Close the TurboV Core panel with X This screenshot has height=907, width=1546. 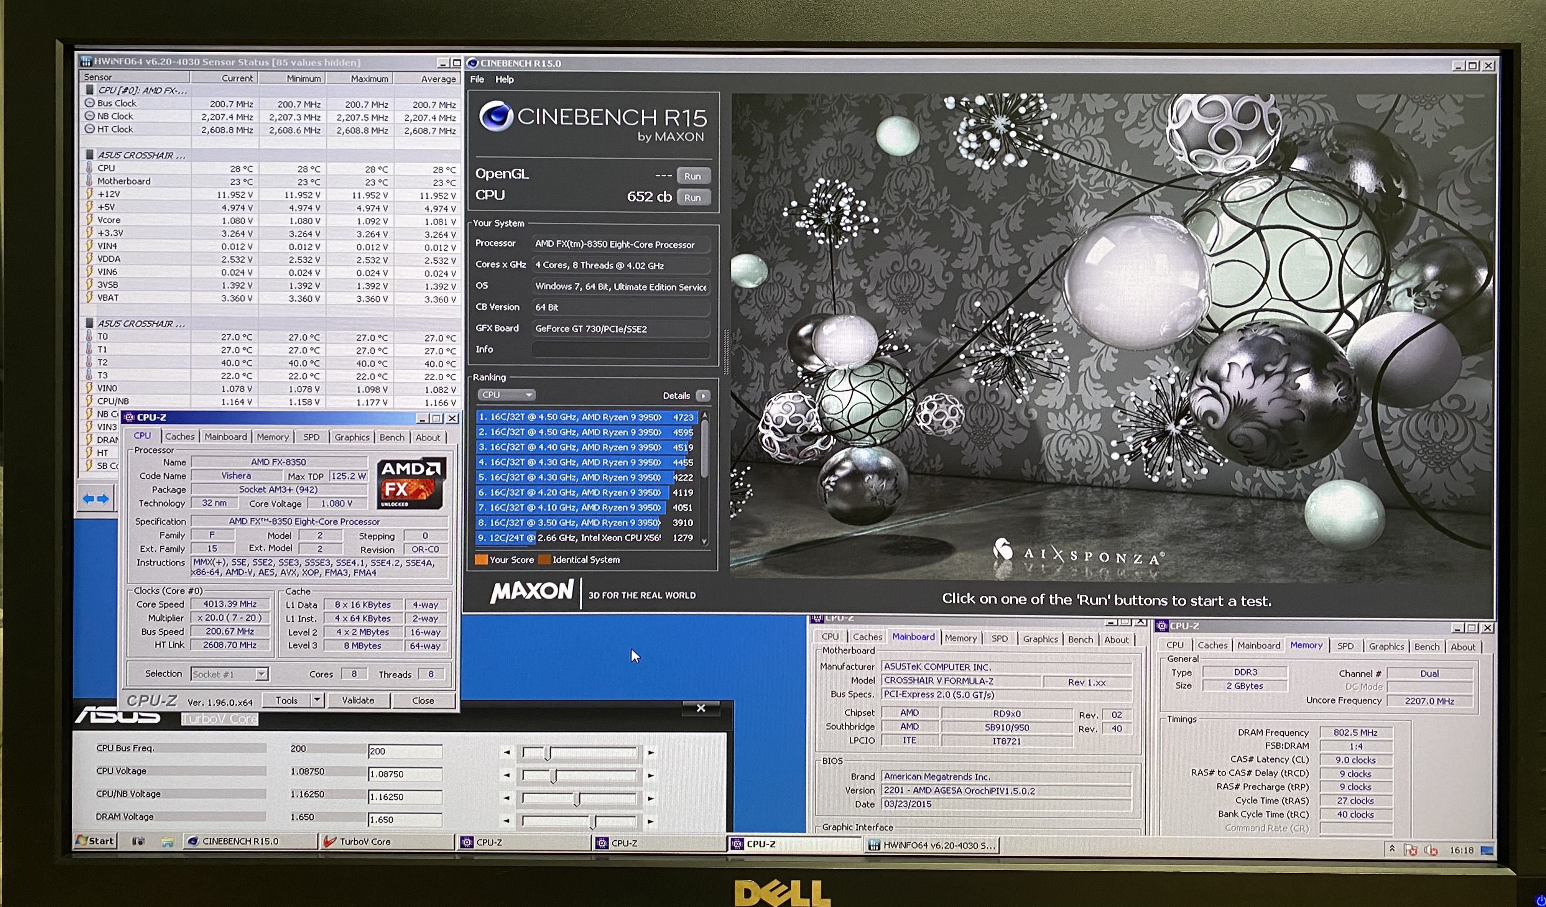(701, 708)
